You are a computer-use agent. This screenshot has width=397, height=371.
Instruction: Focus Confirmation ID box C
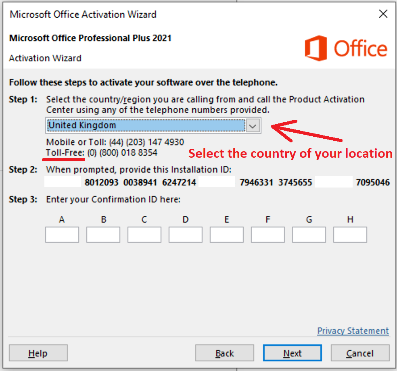tap(144, 235)
